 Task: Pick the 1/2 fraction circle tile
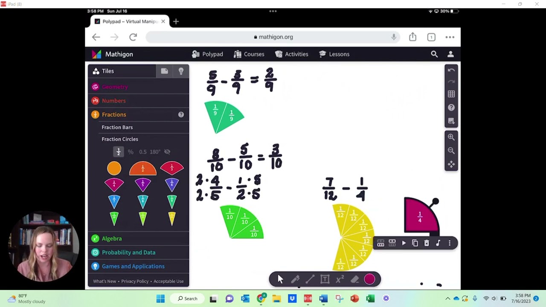tap(143, 168)
